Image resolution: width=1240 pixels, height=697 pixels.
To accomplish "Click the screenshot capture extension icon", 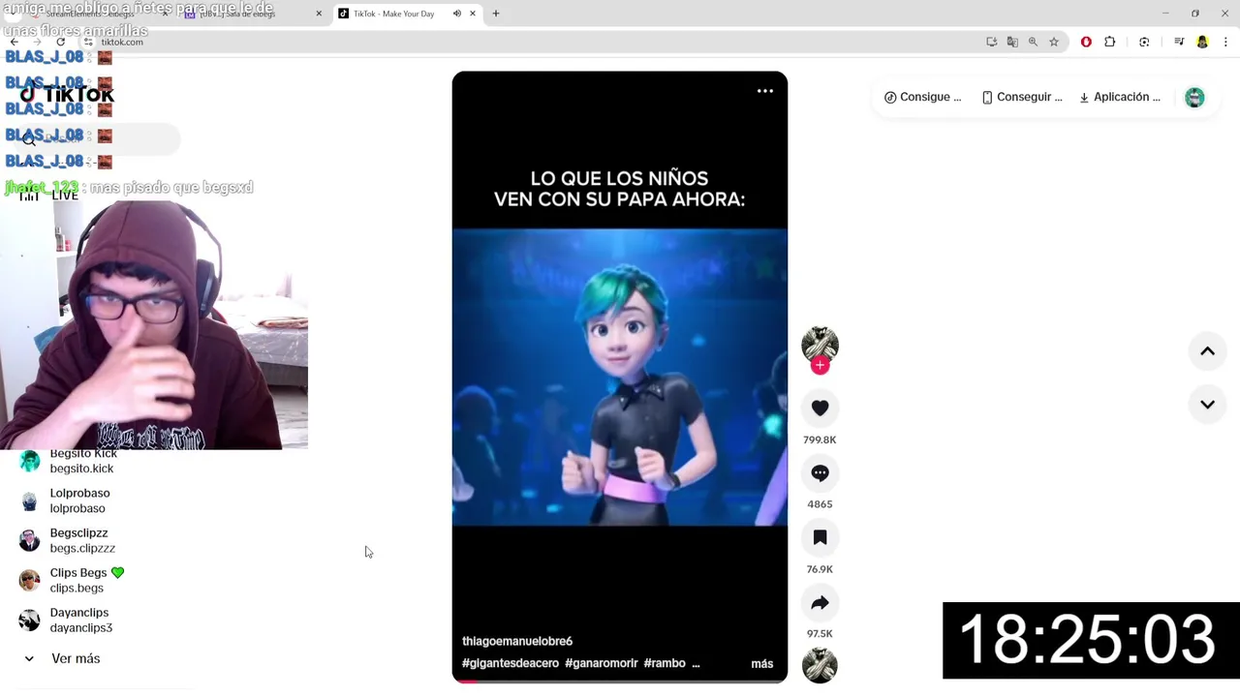I will pos(1144,42).
